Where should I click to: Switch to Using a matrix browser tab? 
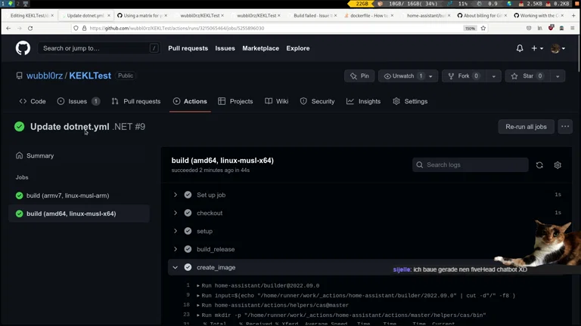[142, 16]
